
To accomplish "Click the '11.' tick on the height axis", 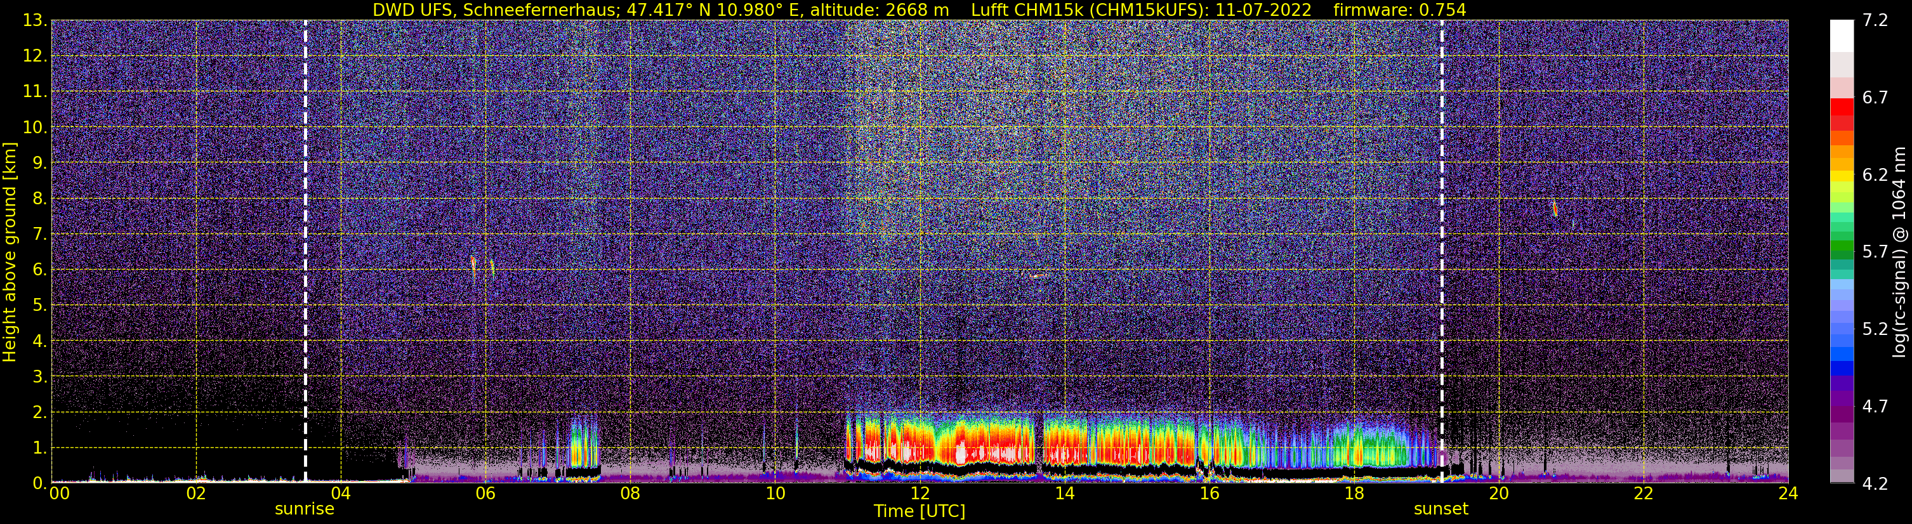I will pos(35,92).
